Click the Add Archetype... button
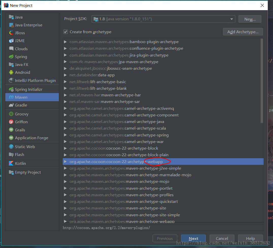This screenshot has width=273, height=248. (x=243, y=32)
